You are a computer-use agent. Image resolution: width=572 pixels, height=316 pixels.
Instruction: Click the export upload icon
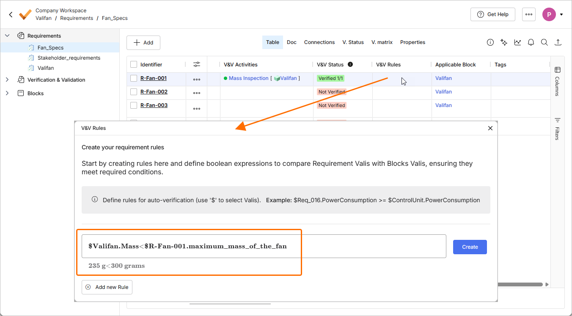coord(558,42)
